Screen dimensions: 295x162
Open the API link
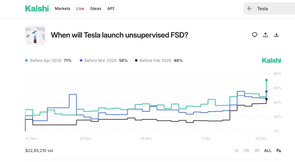pyautogui.click(x=111, y=9)
